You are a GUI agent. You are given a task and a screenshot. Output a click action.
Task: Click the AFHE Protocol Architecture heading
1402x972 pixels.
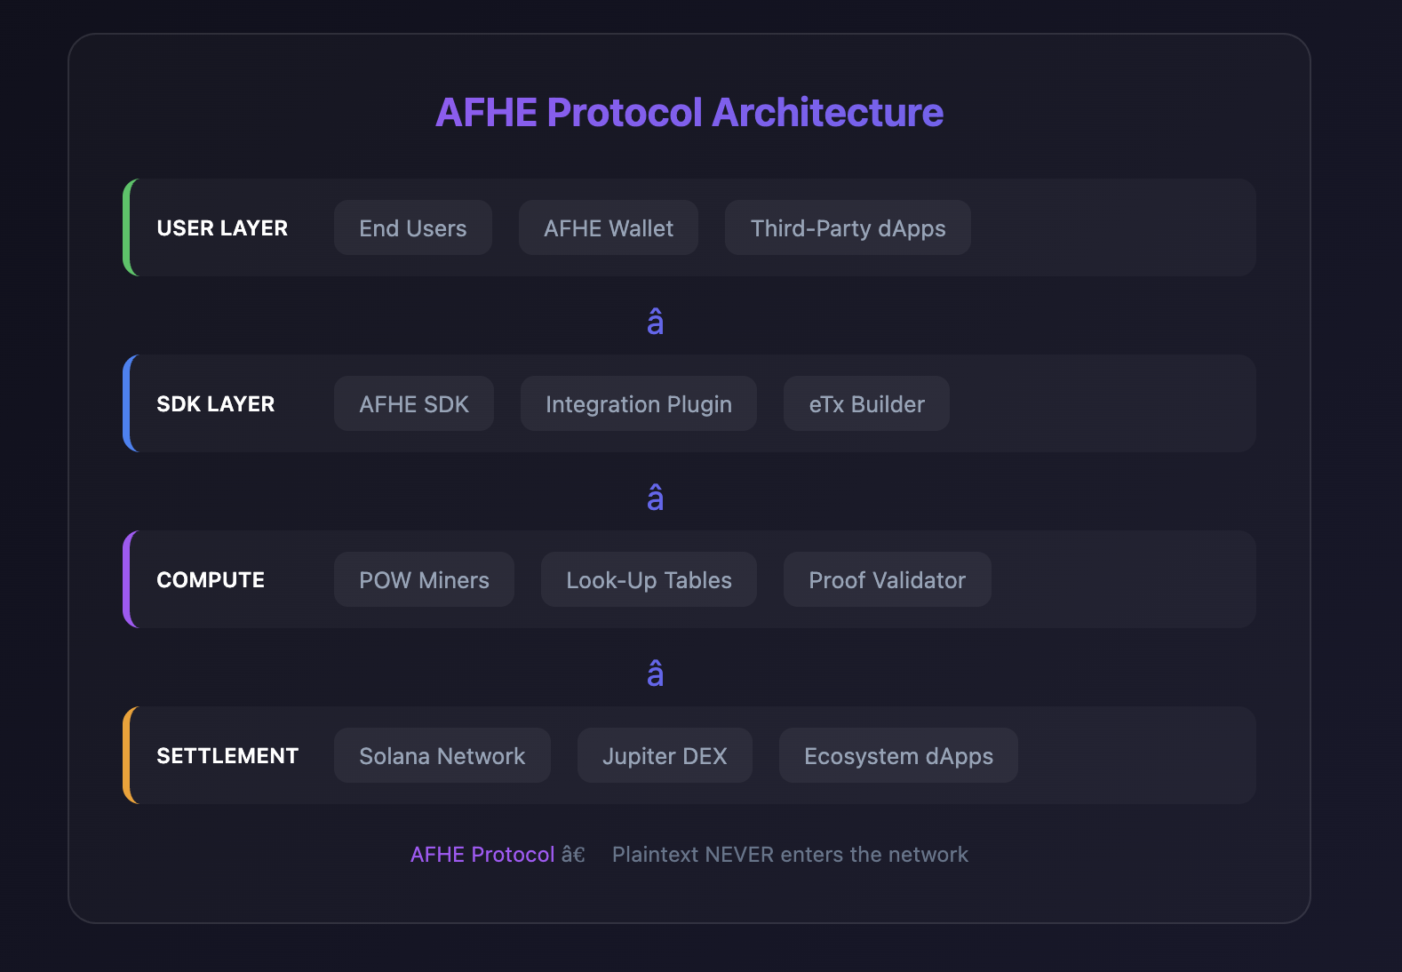tap(689, 113)
